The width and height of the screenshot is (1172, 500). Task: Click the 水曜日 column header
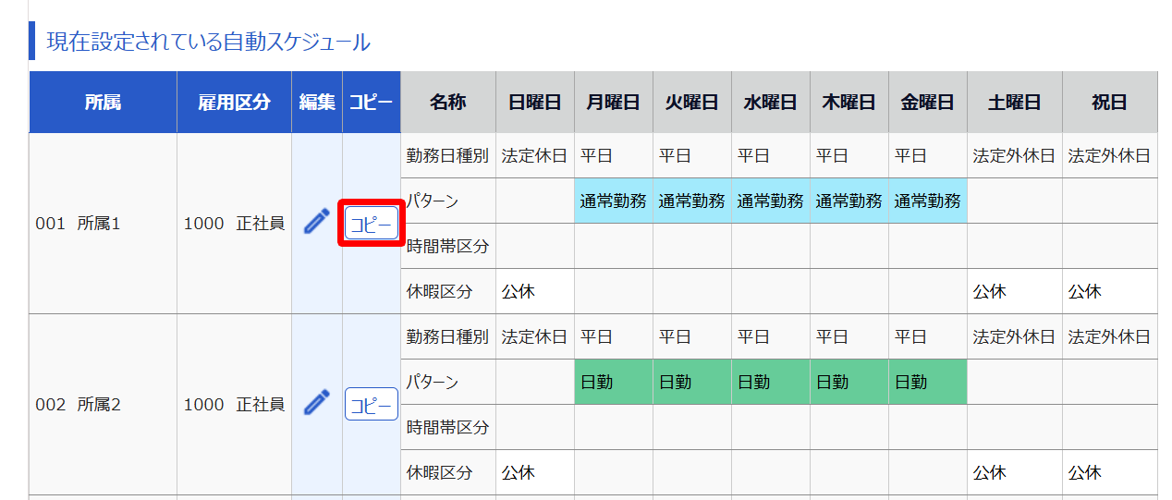(x=771, y=103)
